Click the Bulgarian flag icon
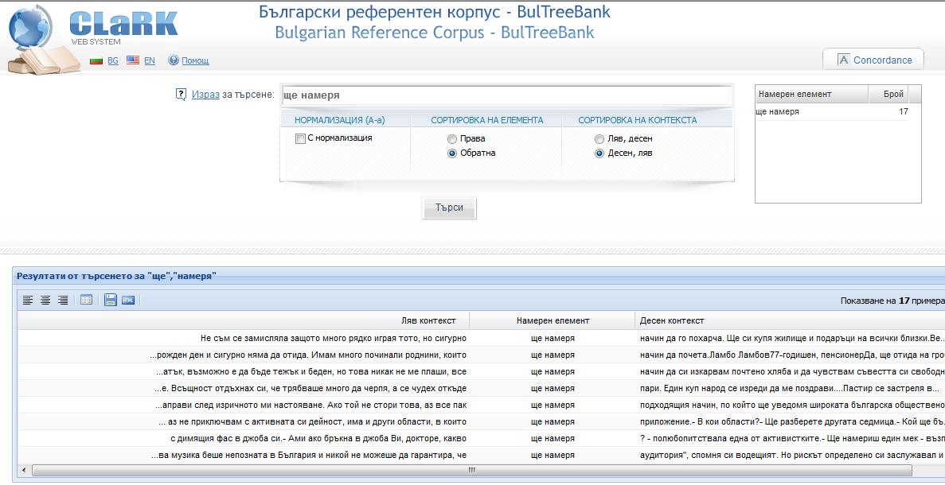Viewport: 945px width, 485px height. pos(96,60)
